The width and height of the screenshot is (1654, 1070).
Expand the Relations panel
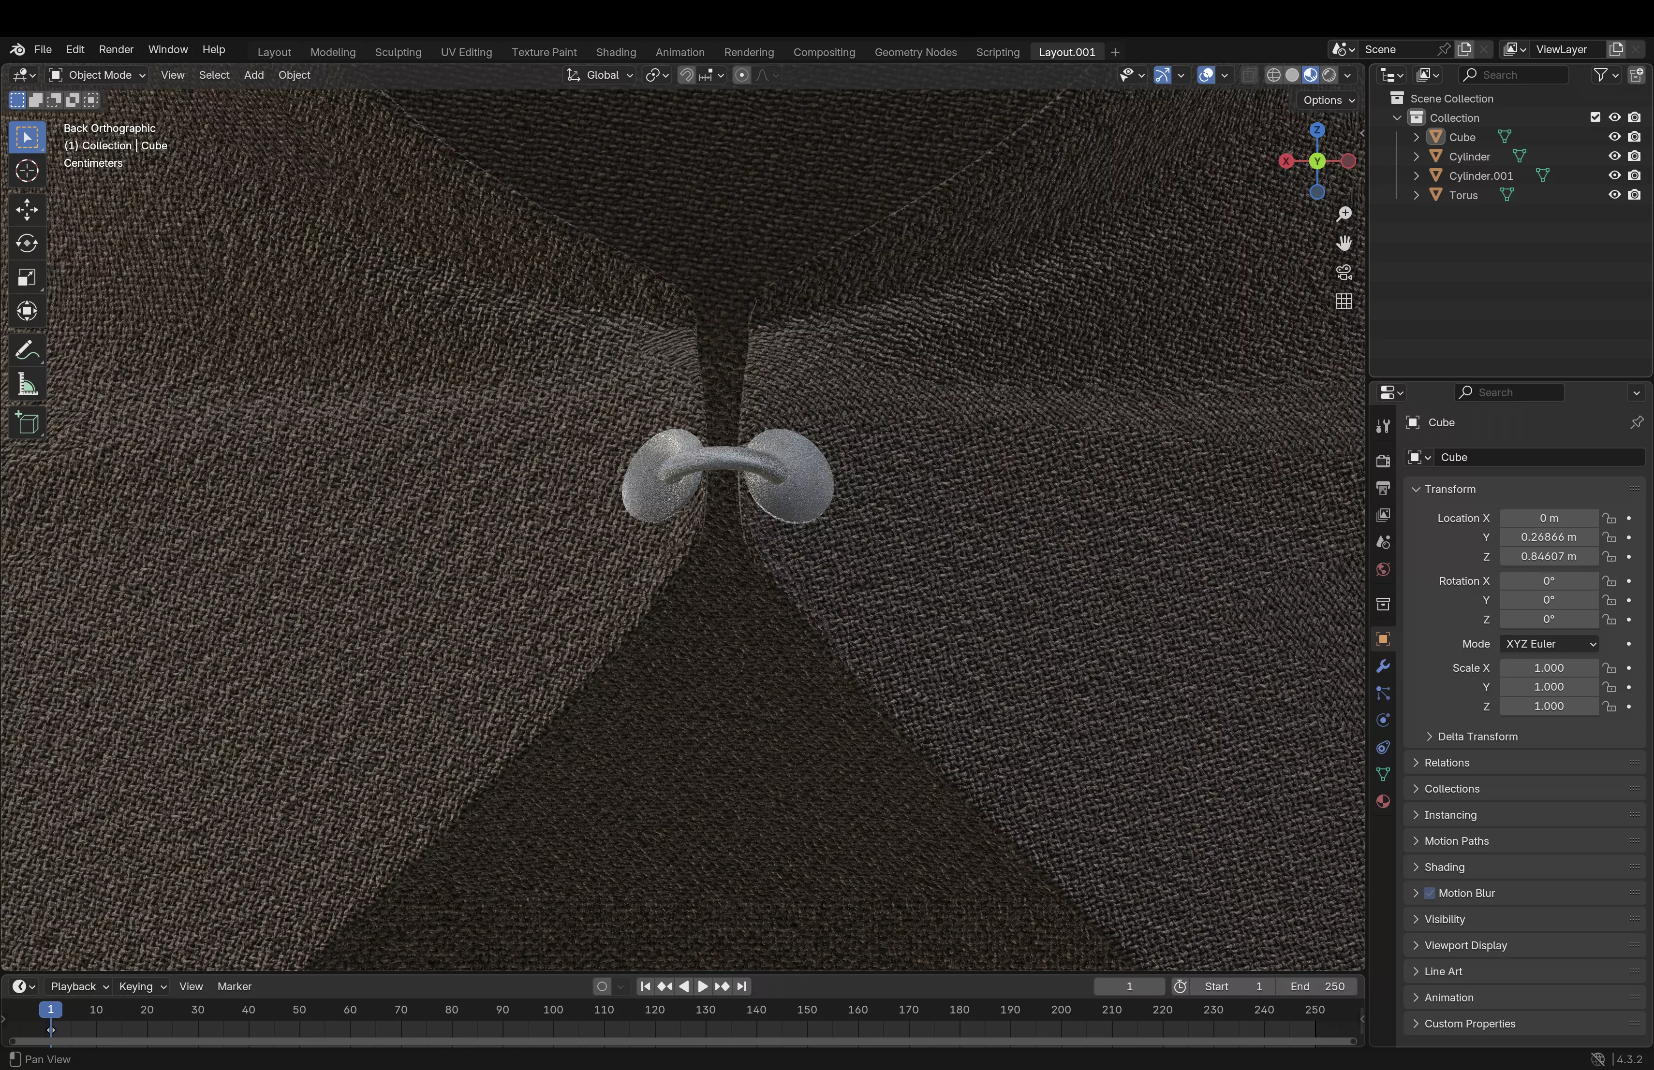point(1446,763)
